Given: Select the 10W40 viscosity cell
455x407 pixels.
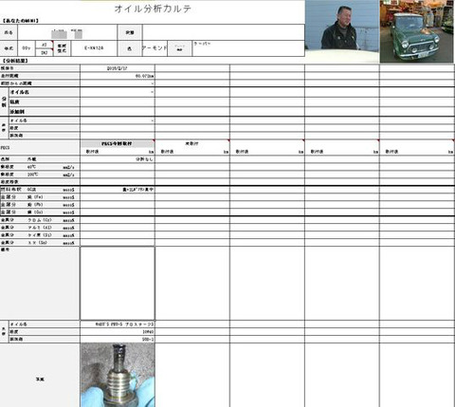Looking at the screenshot, I should (x=118, y=332).
